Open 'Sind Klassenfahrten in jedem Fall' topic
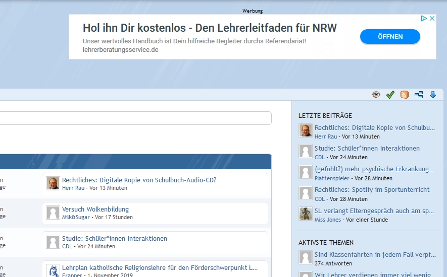 pyautogui.click(x=374, y=255)
